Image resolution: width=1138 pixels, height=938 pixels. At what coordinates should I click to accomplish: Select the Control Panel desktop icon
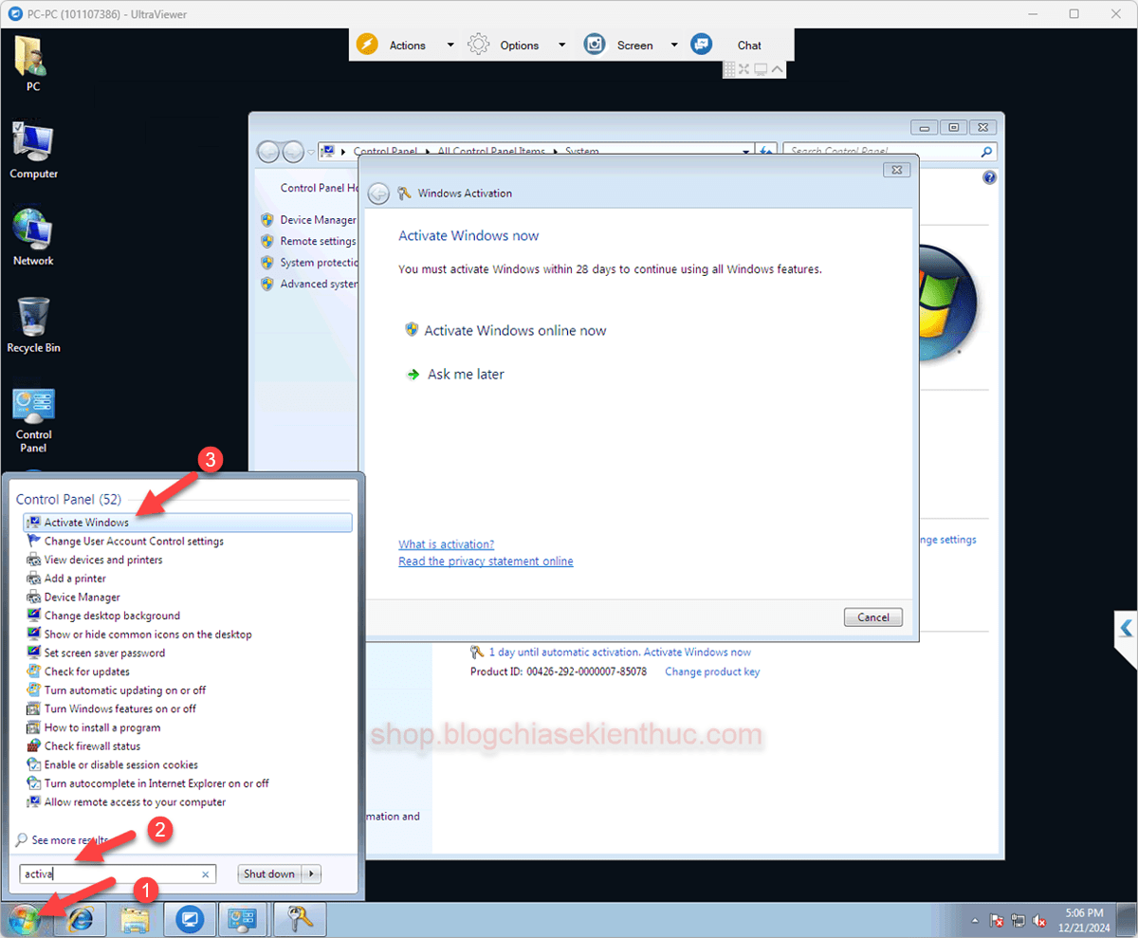point(33,420)
